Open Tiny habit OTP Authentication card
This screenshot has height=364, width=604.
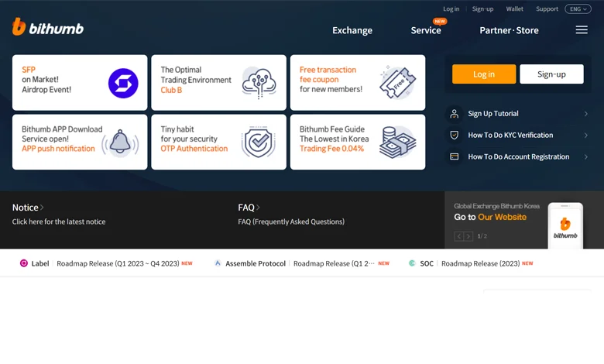tap(219, 142)
